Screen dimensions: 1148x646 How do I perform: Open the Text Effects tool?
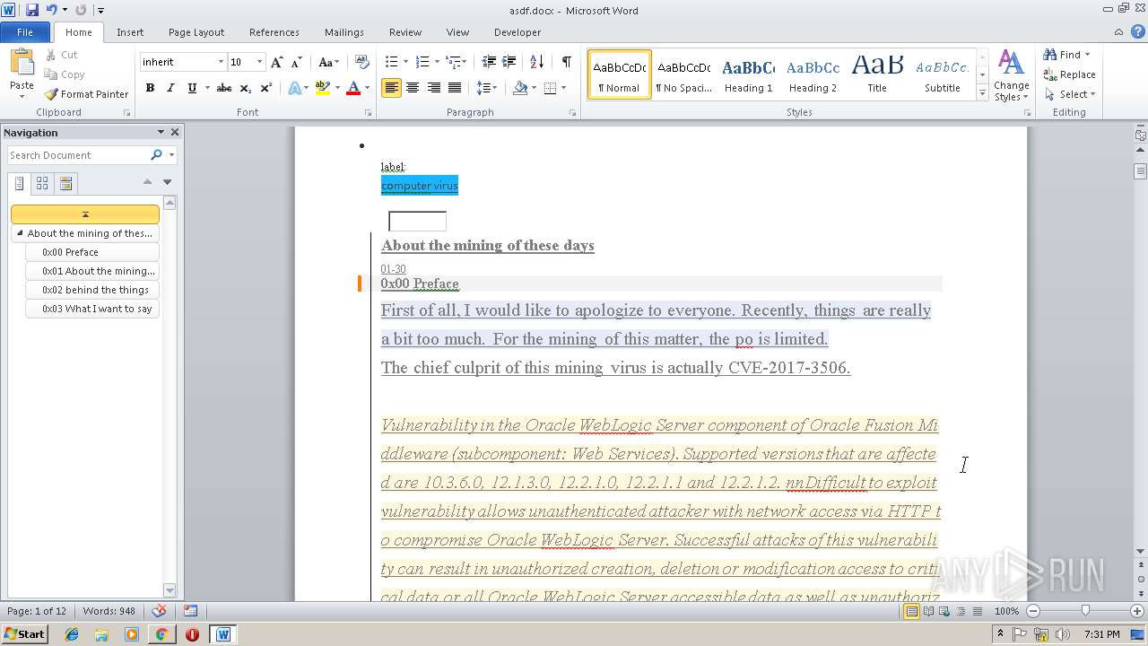tap(294, 88)
